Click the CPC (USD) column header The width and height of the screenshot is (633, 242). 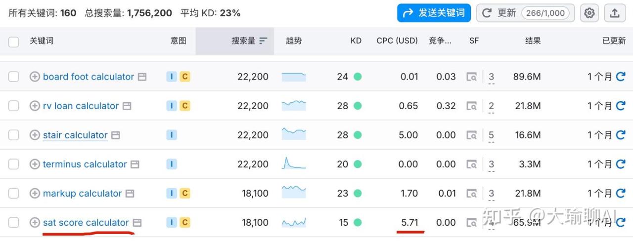coord(397,41)
